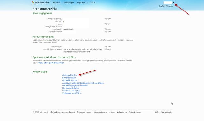Image resolution: width=204 pixels, height=121 pixels.
Task: Click Verbinden via HTTPS
Action: pyautogui.click(x=71, y=93)
